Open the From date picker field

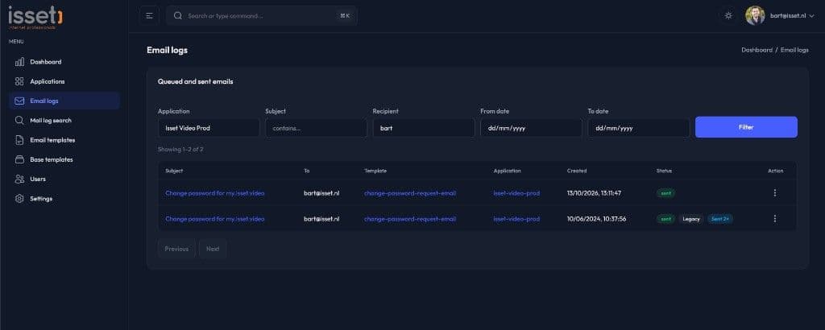click(531, 128)
